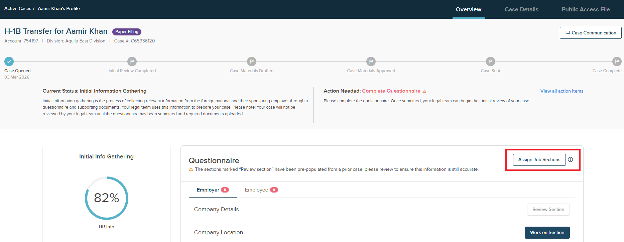Click Assign Job Sections button
Image resolution: width=624 pixels, height=242 pixels.
point(539,160)
